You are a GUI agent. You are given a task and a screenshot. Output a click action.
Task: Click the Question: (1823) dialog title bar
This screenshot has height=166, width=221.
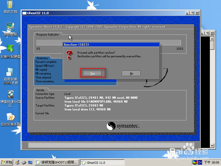(x=111, y=44)
